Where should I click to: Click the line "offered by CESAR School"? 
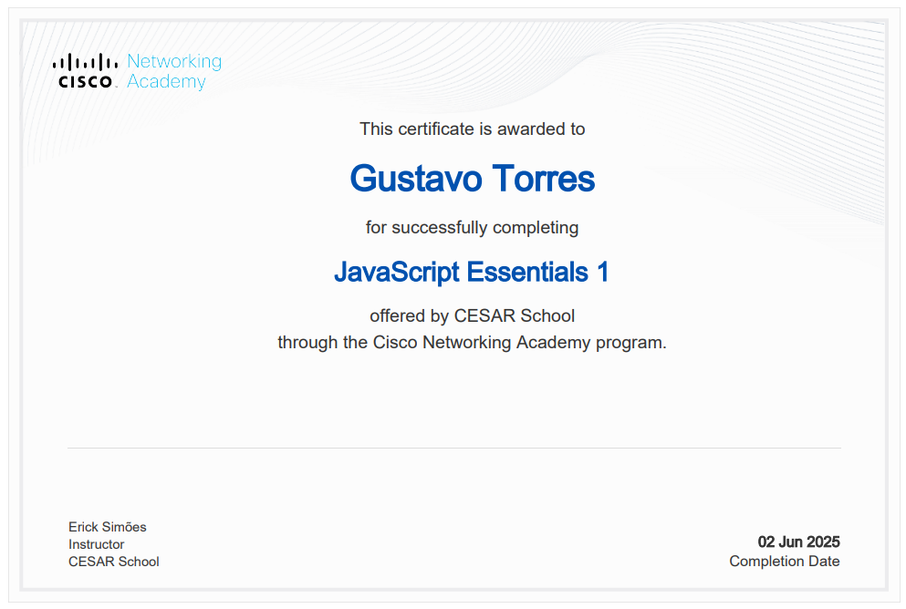[472, 315]
